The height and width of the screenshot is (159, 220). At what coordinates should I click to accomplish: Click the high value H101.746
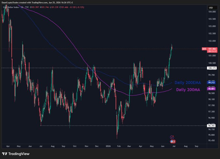[44, 7]
